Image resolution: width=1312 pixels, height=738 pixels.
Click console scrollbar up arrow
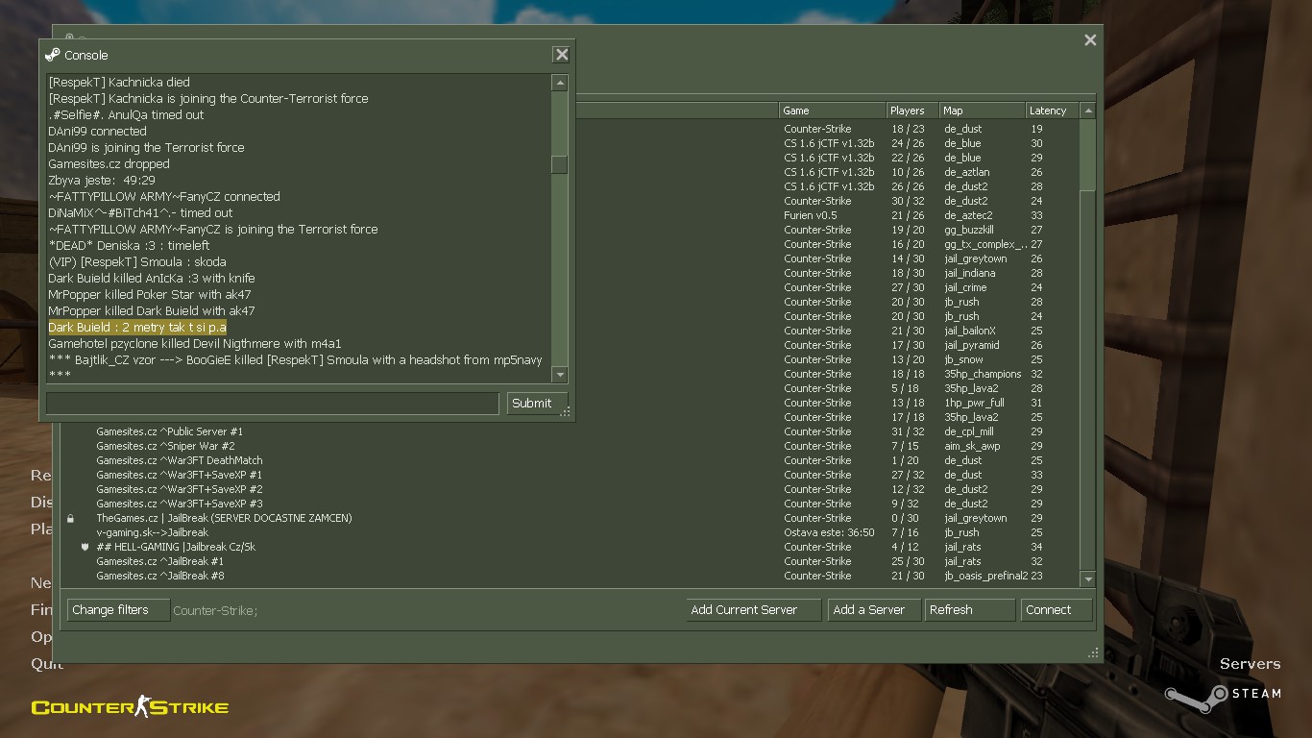coord(560,84)
